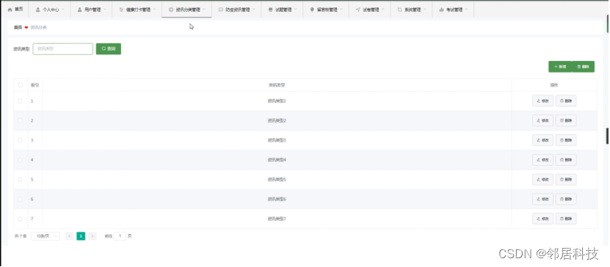This screenshot has height=267, width=610.
Task: Focus the 资讯类型 search input field
Action: tap(63, 49)
